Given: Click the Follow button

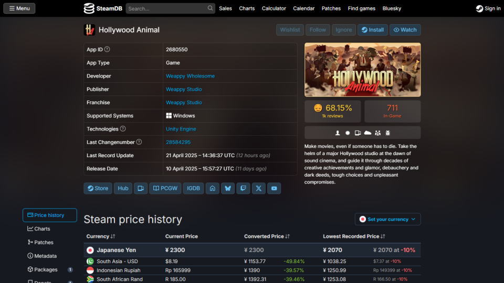Looking at the screenshot, I should [318, 30].
